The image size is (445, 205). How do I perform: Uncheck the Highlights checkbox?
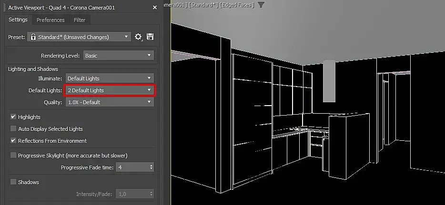tap(13, 117)
